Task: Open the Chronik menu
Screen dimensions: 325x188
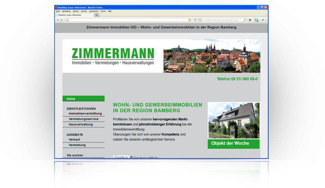Action: click(x=84, y=11)
